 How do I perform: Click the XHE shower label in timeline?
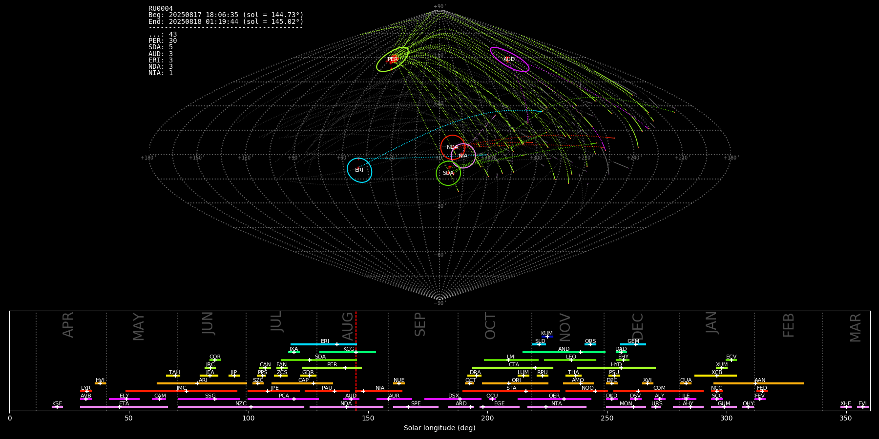pyautogui.click(x=846, y=404)
